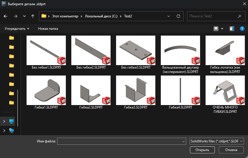Open the 'Упорядочить' menu
This screenshot has width=248, height=158.
(17, 29)
